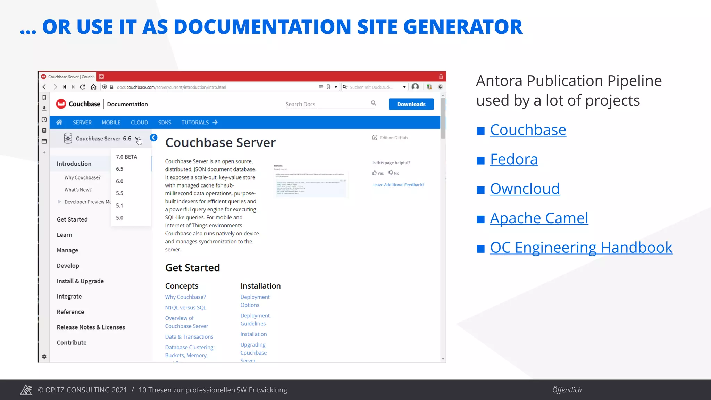This screenshot has width=711, height=400.
Task: Click scrollbar down arrow at bottom
Action: pyautogui.click(x=443, y=359)
